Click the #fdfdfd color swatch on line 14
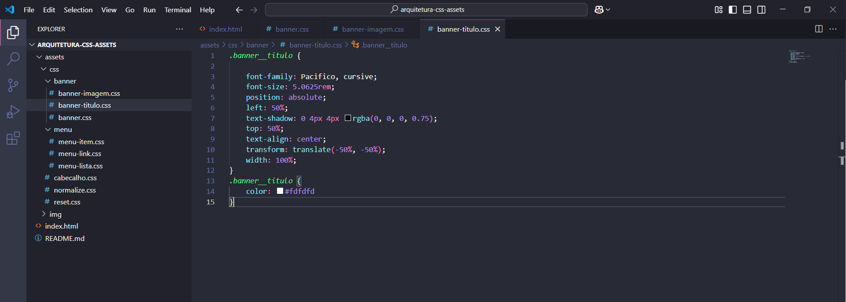The image size is (846, 302). coord(280,191)
